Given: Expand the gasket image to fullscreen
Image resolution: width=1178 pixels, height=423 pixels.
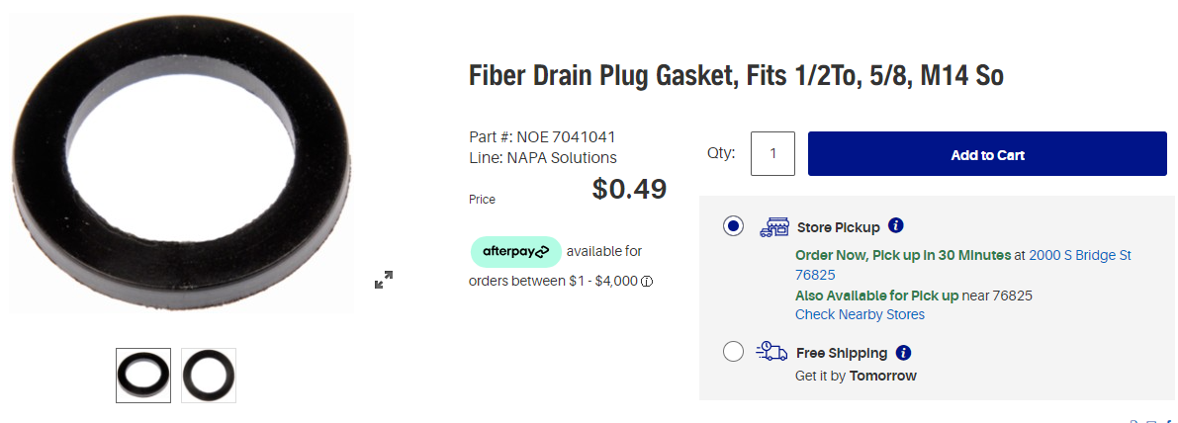Looking at the screenshot, I should click(384, 280).
